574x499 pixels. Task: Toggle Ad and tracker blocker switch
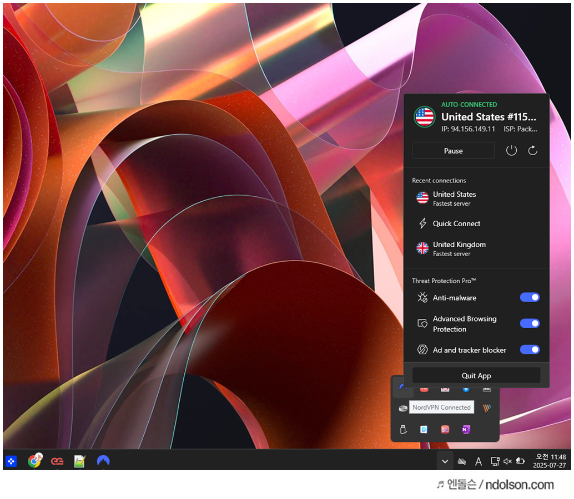(530, 350)
